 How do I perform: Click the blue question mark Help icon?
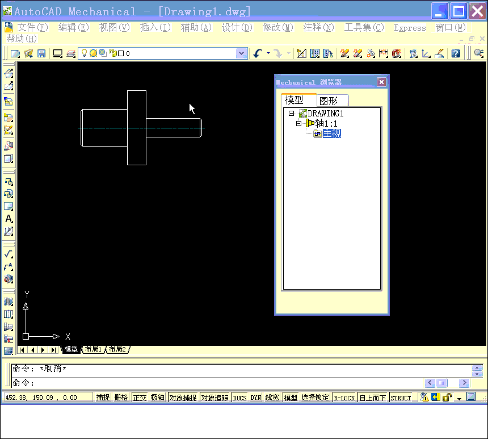[456, 53]
